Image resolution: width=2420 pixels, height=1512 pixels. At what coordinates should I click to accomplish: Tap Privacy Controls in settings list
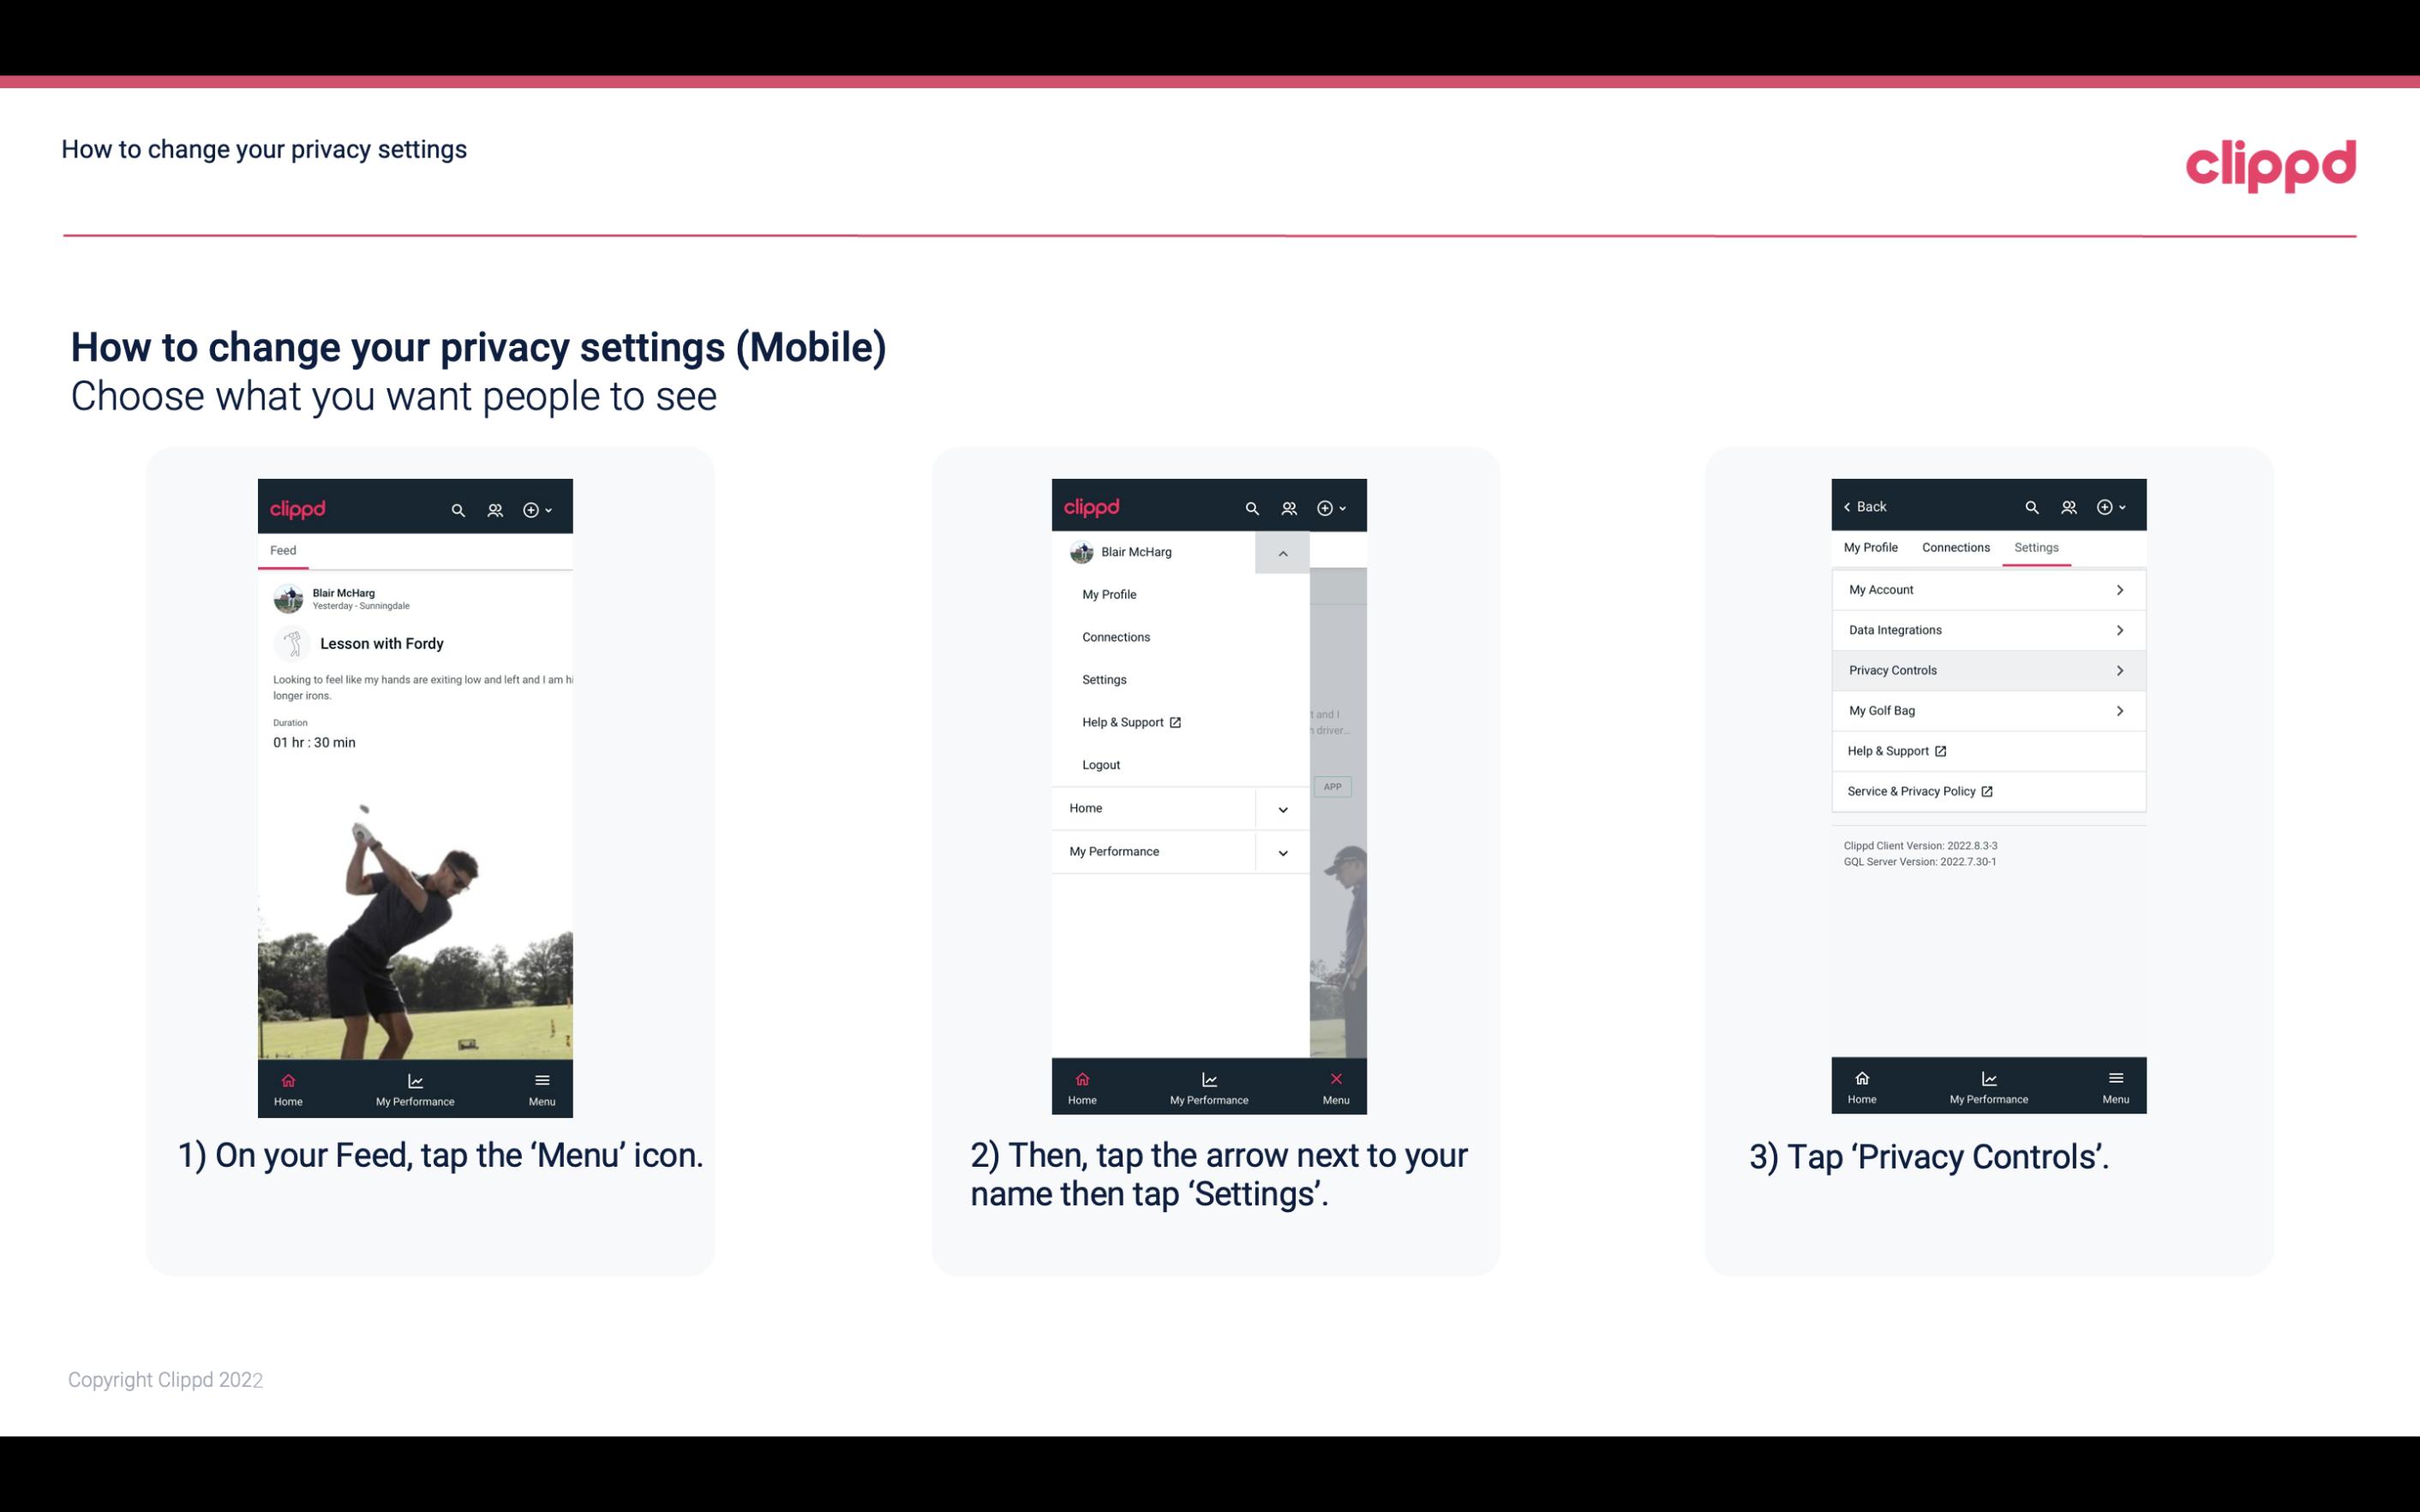point(1985,669)
